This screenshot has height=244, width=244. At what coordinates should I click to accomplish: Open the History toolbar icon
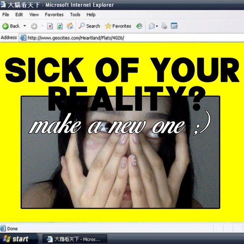click(140, 26)
